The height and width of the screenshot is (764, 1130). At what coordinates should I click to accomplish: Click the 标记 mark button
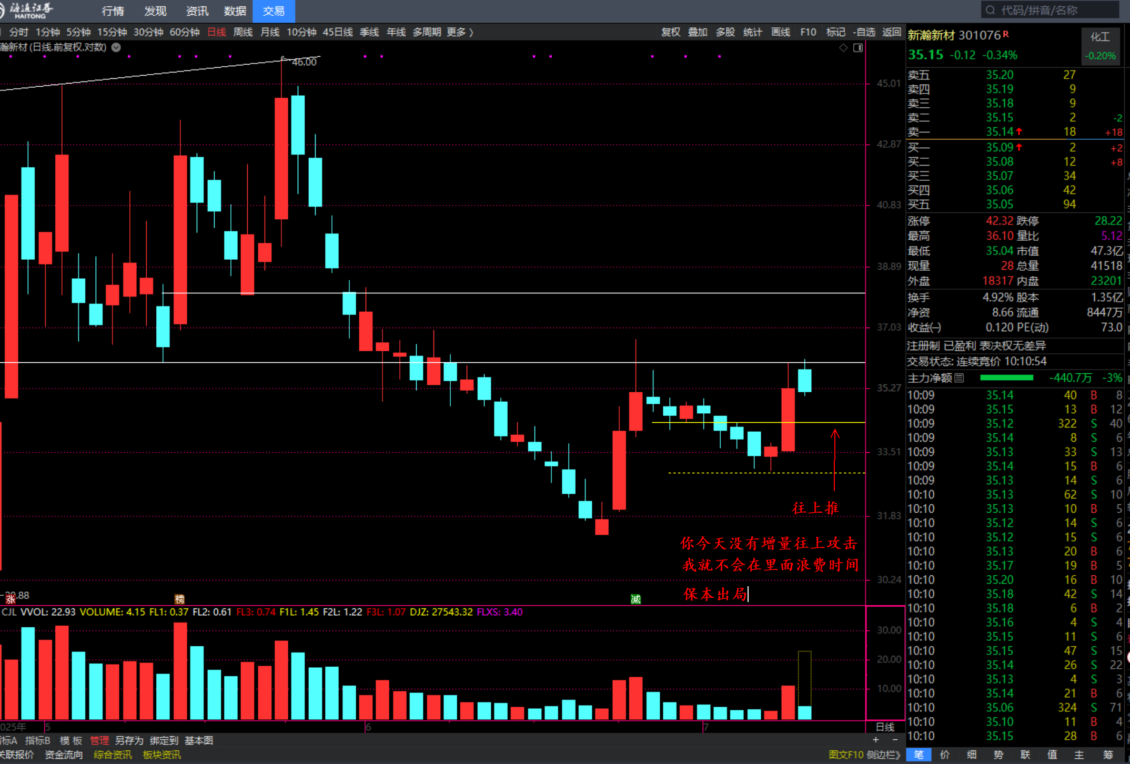pos(835,33)
